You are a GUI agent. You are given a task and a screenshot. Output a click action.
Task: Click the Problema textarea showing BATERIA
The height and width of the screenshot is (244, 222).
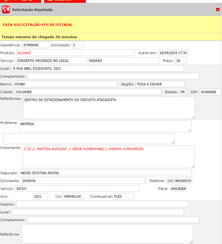click(105, 126)
